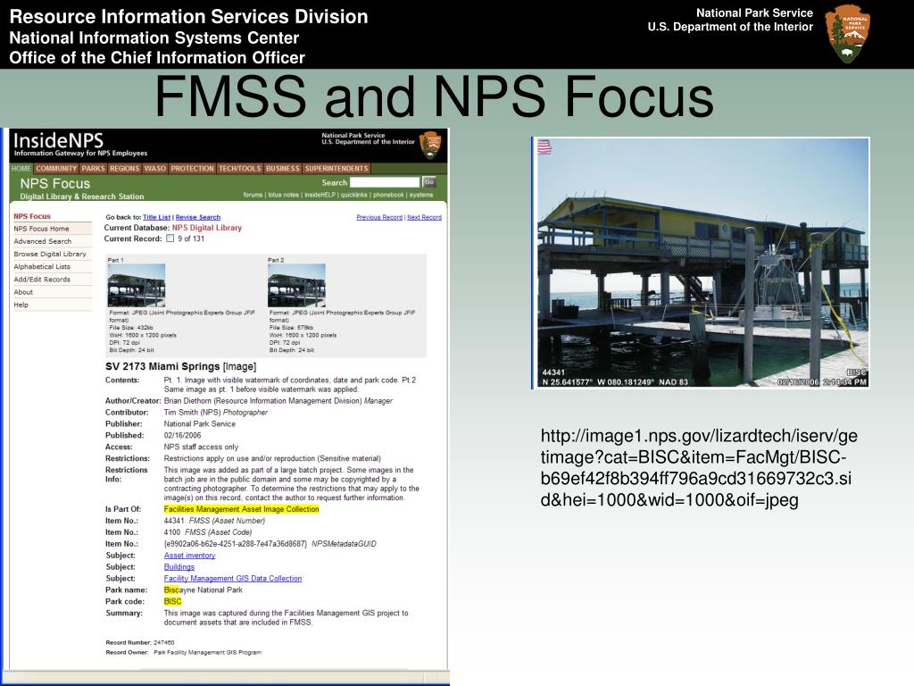The width and height of the screenshot is (914, 686).
Task: Click the Biscayne National Park name
Action: 203,590
